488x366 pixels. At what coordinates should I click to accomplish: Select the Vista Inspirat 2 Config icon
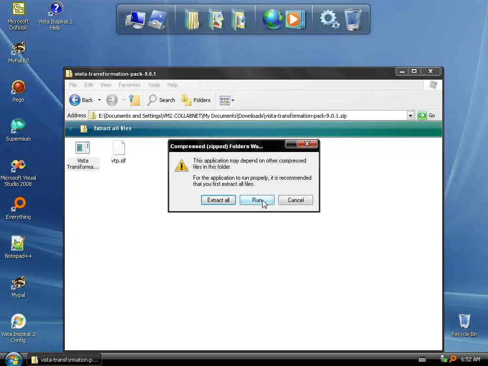click(18, 329)
